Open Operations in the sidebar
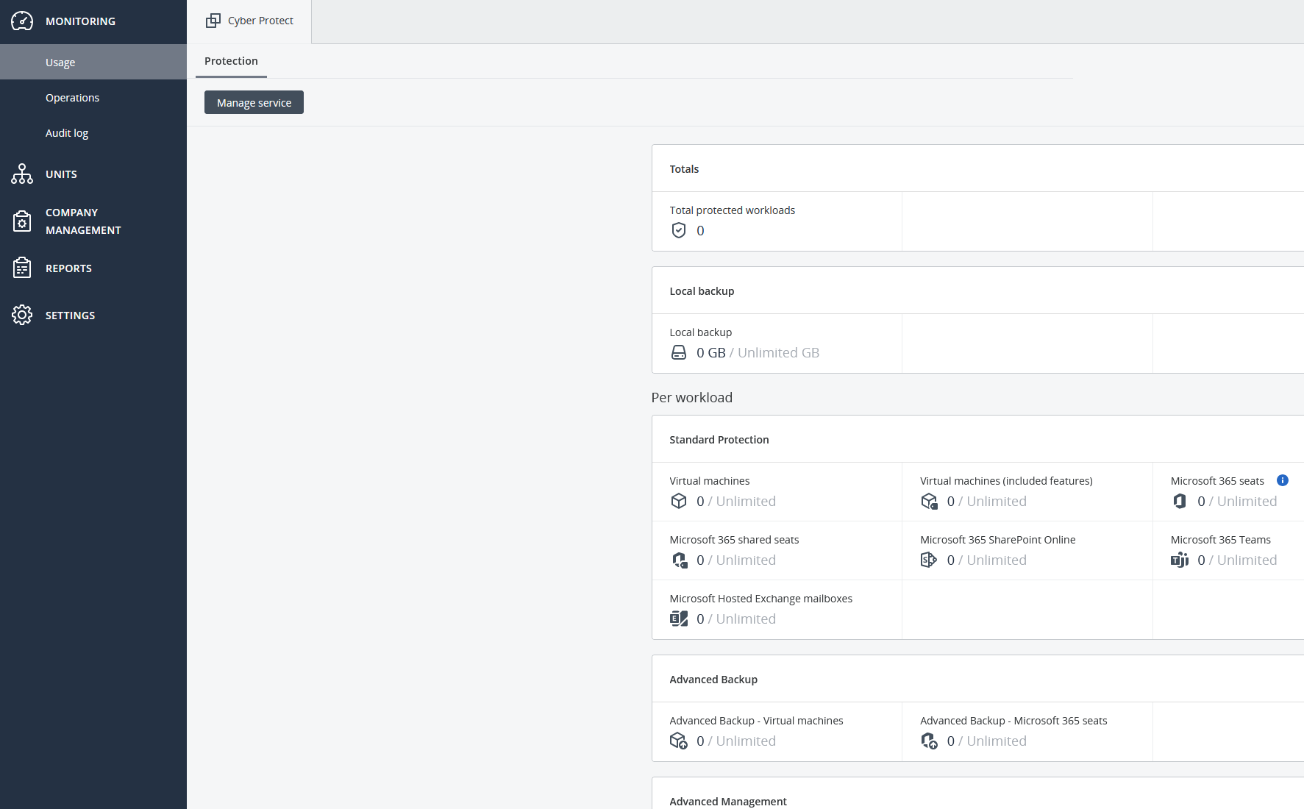The height and width of the screenshot is (809, 1304). click(x=93, y=97)
